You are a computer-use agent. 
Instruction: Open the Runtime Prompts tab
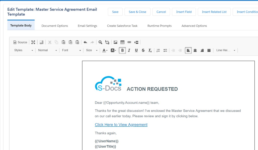[x=159, y=26]
